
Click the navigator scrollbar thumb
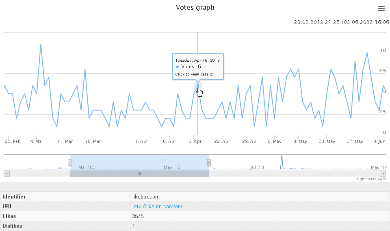(x=139, y=174)
